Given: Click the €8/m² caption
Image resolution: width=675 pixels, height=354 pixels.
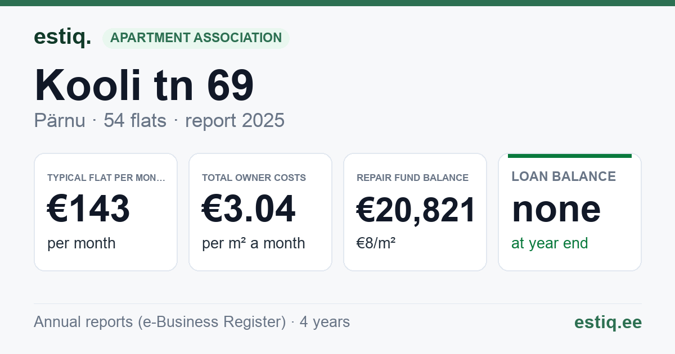Looking at the screenshot, I should tap(376, 243).
